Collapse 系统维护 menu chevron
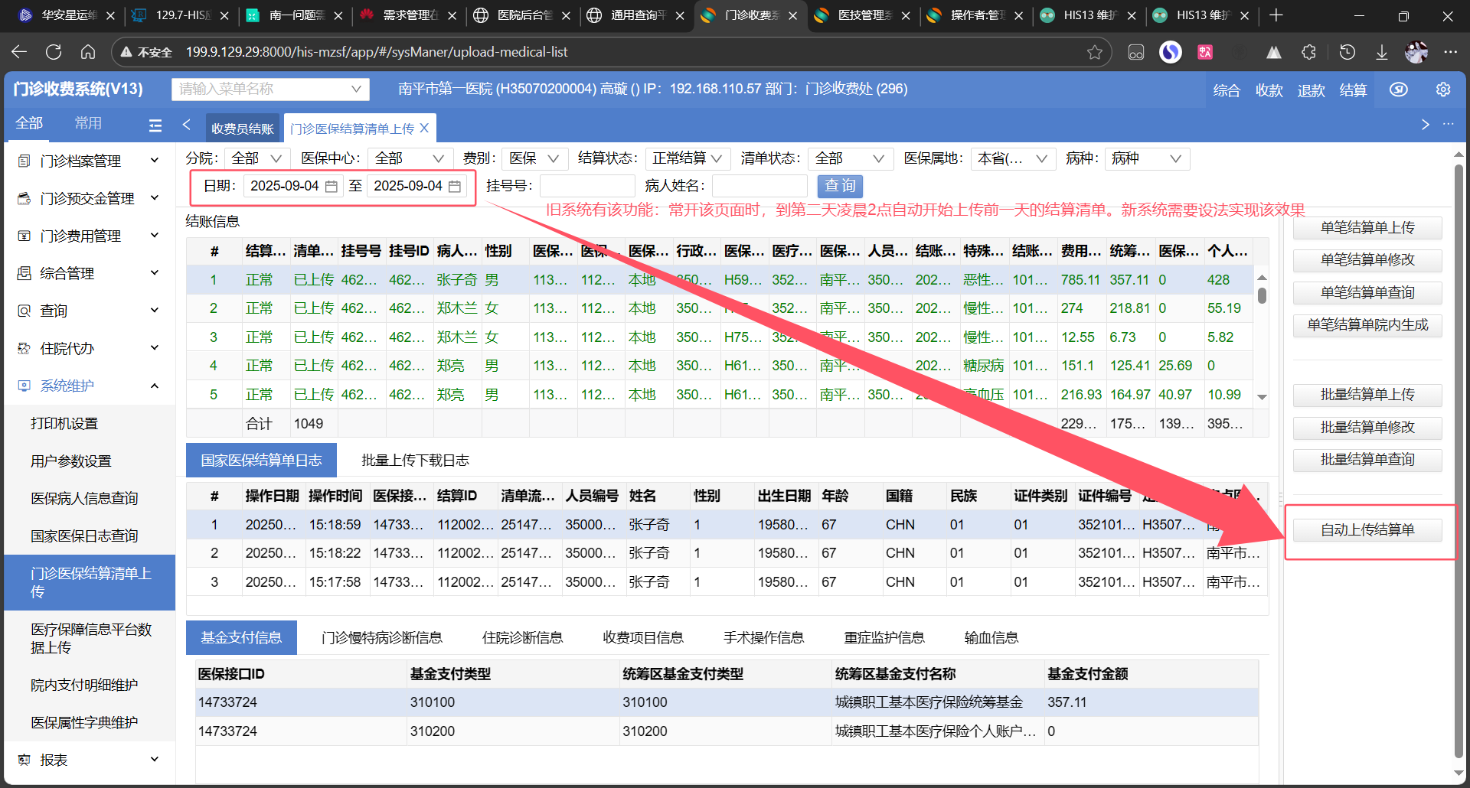1470x788 pixels. tap(155, 386)
